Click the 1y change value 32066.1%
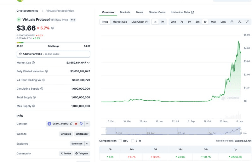Screen dimensions: 252x162 click(x=235, y=157)
